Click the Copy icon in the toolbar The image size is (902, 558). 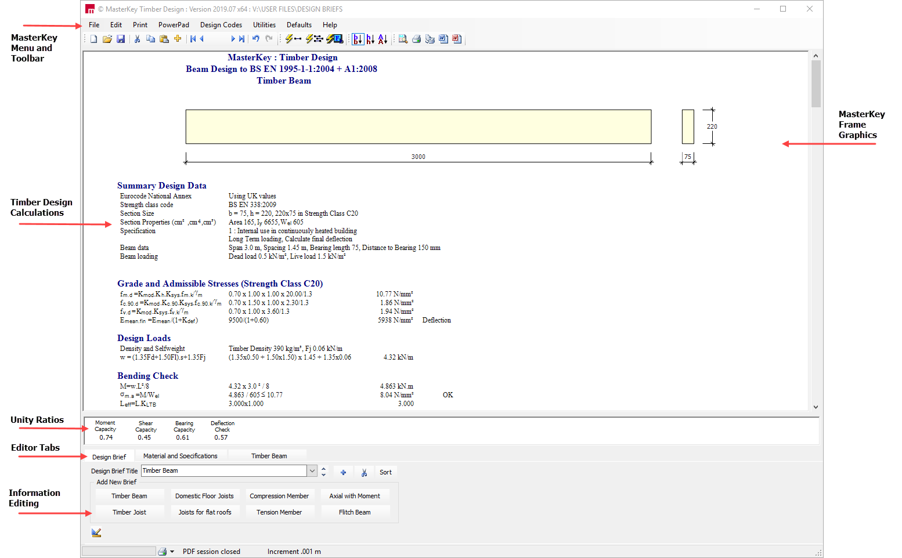click(150, 39)
